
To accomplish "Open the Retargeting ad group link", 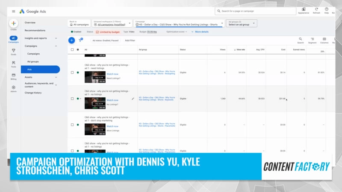I will (x=157, y=73).
